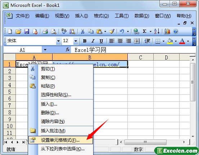Go to first sheet tab arrow
This screenshot has height=155, width=199.
[6, 142]
